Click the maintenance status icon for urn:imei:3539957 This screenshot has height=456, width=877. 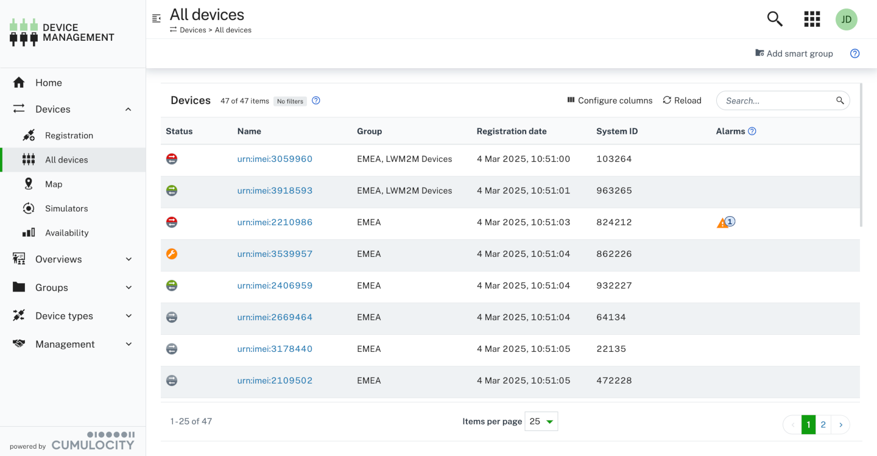point(172,254)
